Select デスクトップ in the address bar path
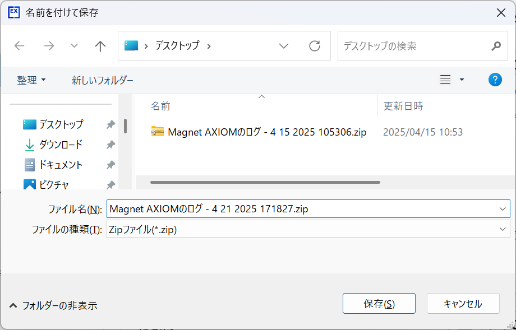The image size is (516, 330). point(177,45)
